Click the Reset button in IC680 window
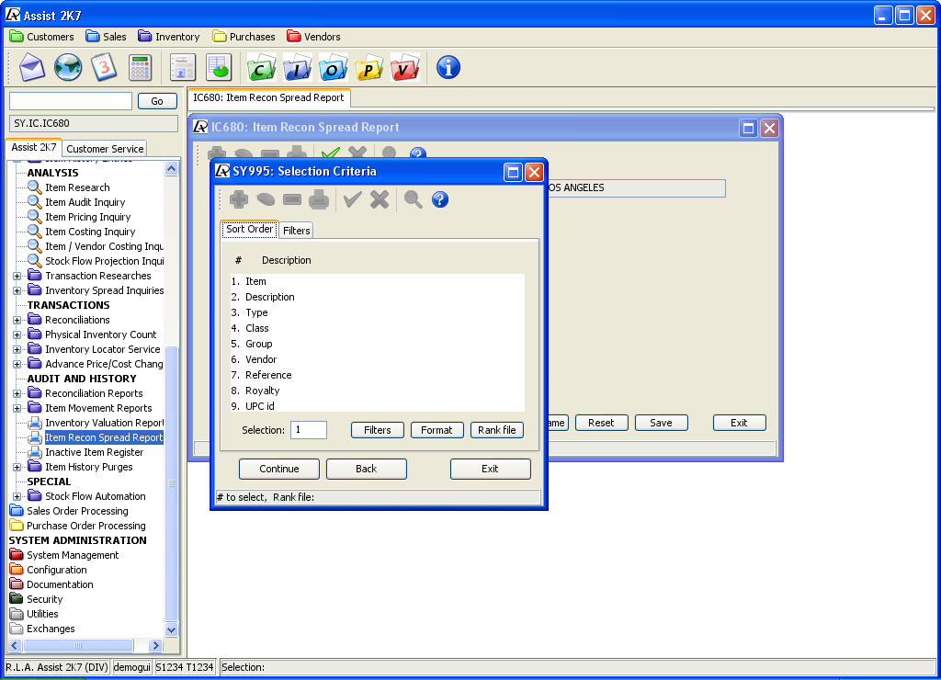941x680 pixels. click(601, 423)
